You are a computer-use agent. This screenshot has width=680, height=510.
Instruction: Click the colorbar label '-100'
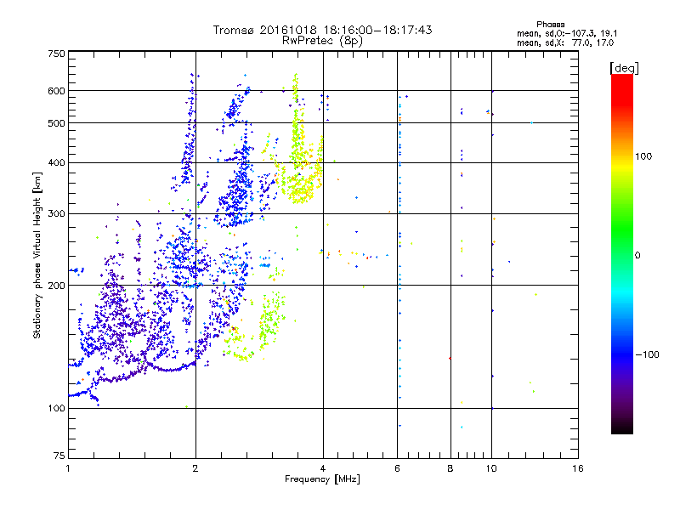click(647, 354)
